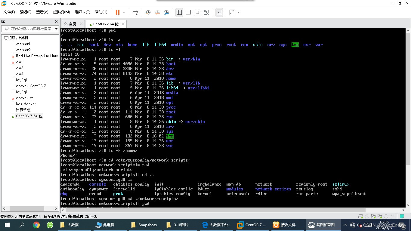Open the library search dropdown arrow

point(56,29)
